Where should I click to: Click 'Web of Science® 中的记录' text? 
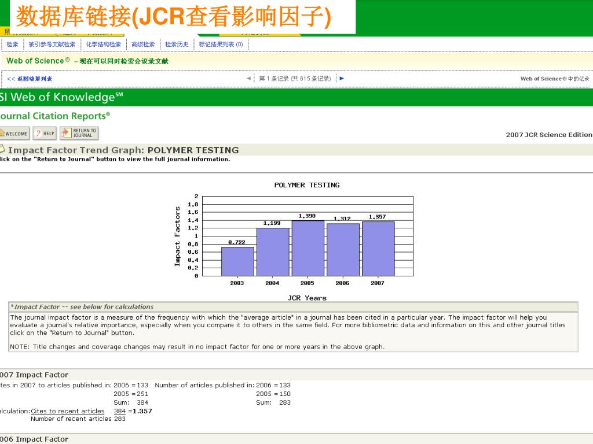tap(555, 79)
